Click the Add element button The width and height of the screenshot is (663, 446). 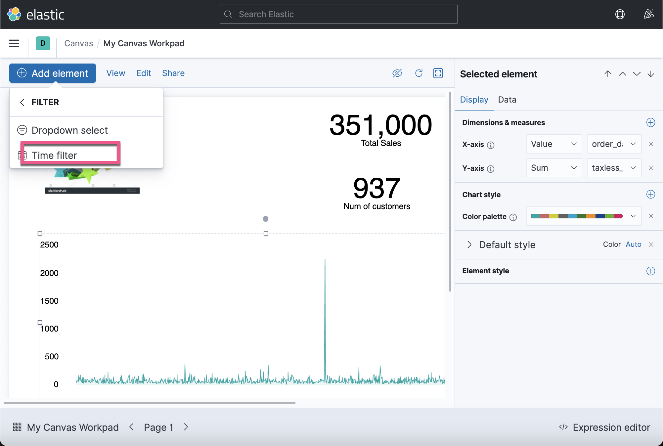point(52,73)
